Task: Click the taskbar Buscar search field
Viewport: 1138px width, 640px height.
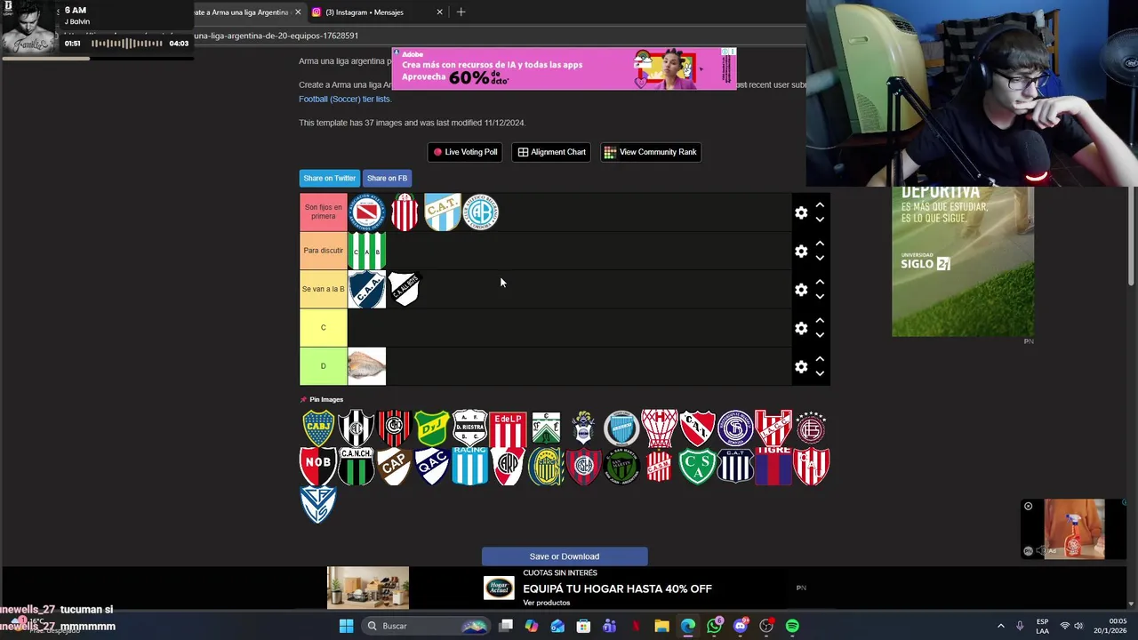Action: pyautogui.click(x=427, y=626)
